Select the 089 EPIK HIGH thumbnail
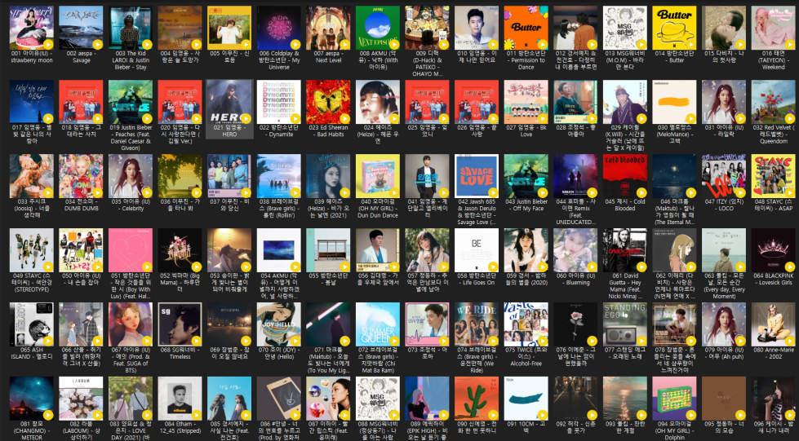The height and width of the screenshot is (441, 799). [427, 399]
